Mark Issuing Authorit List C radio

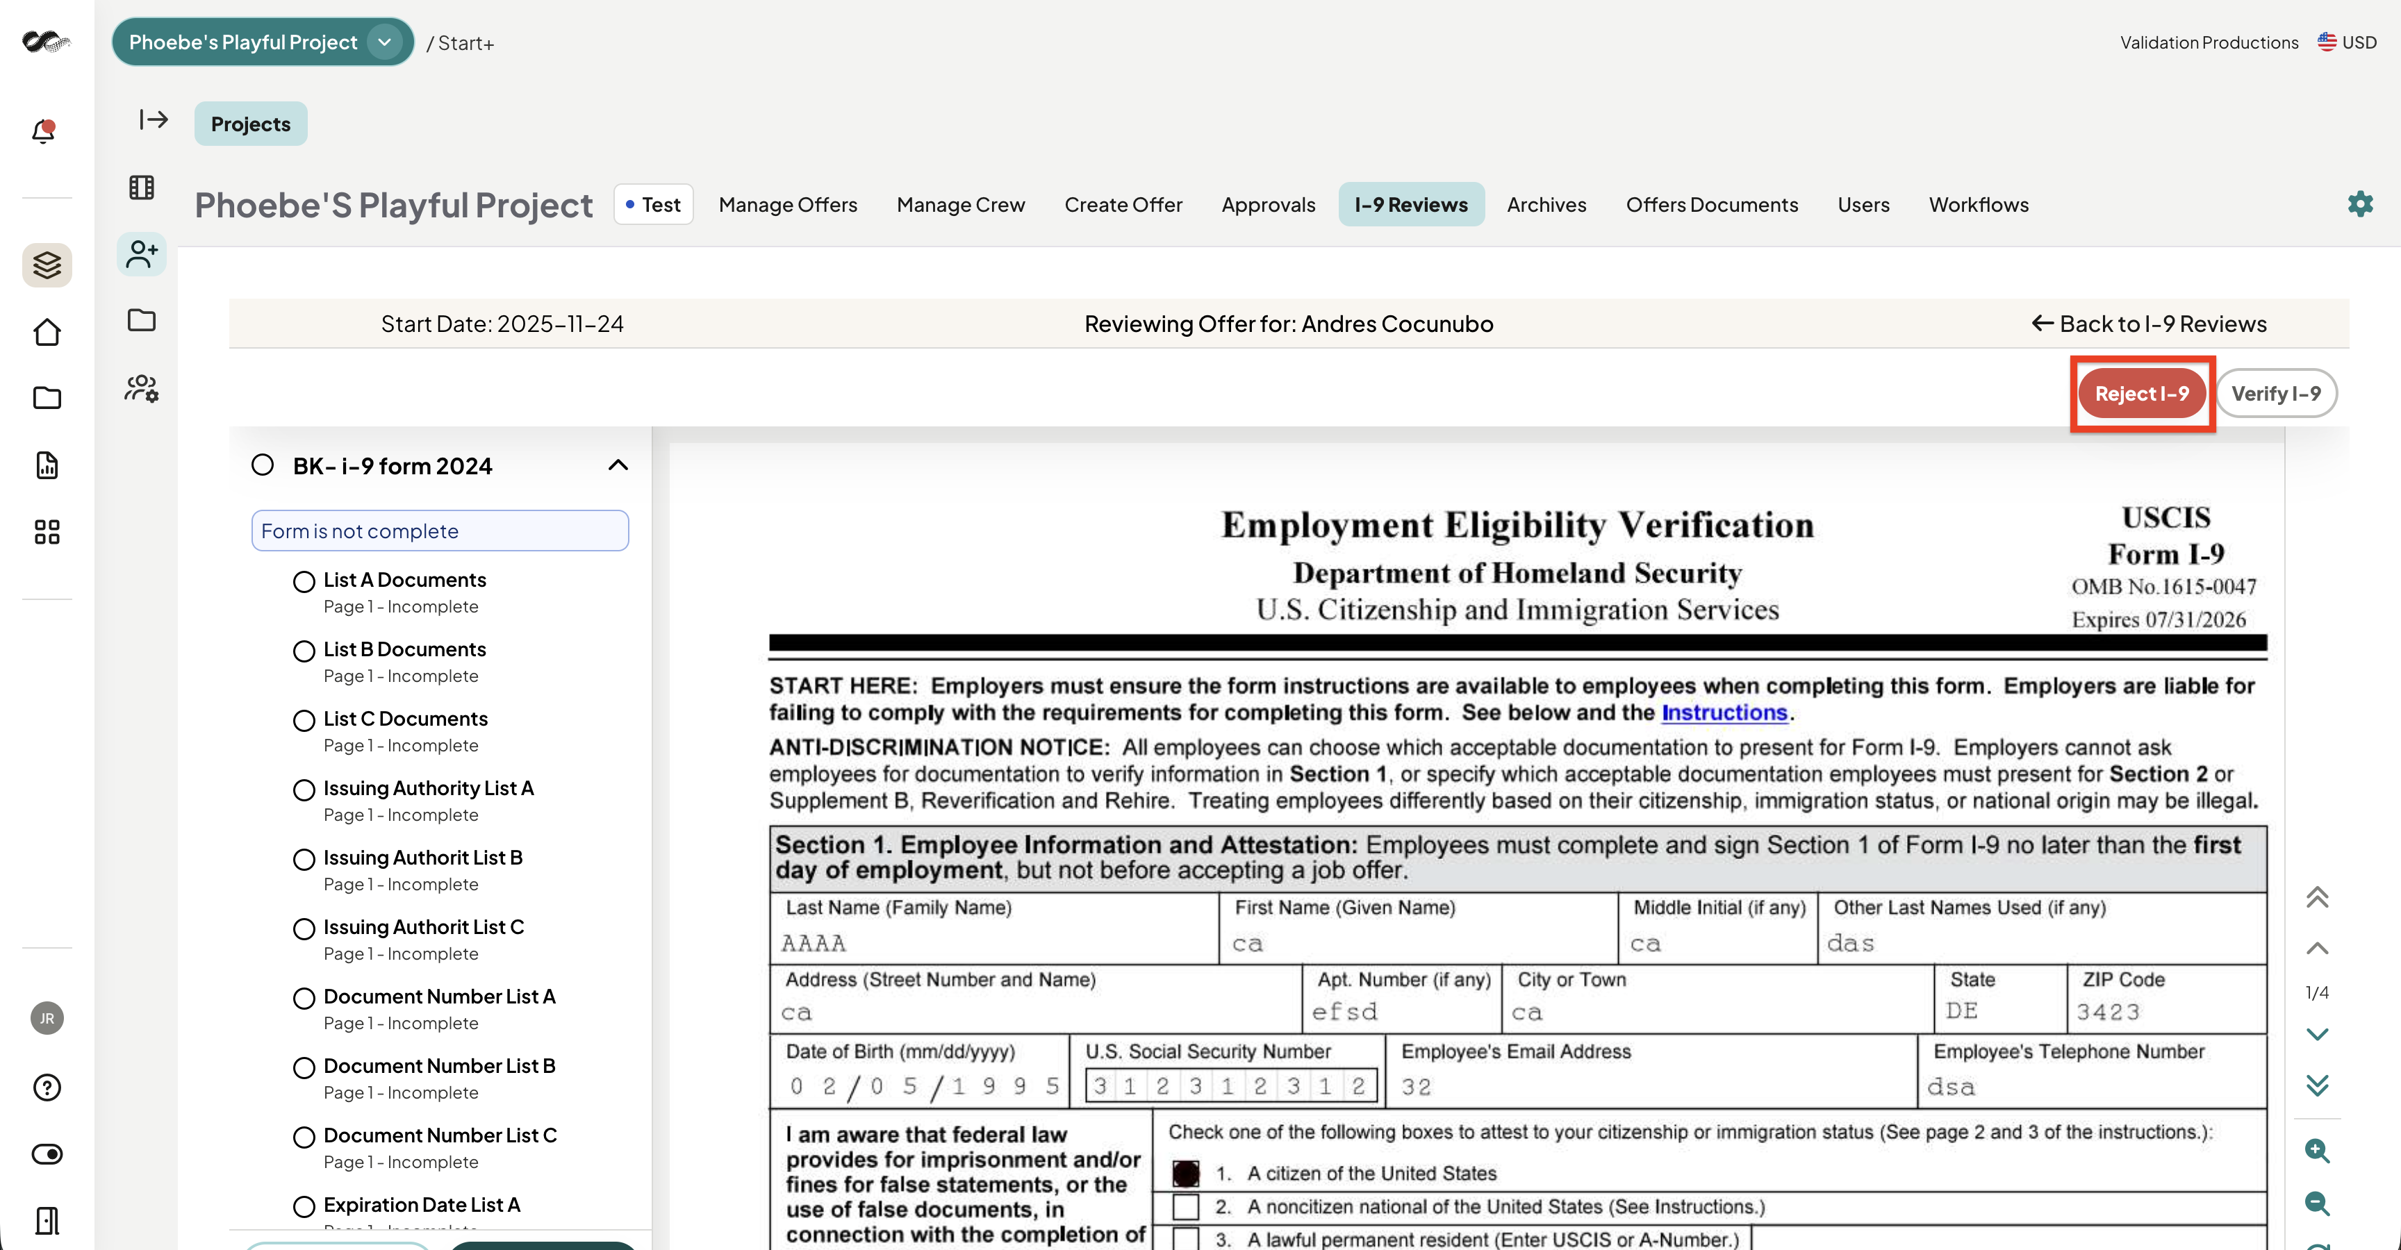click(x=304, y=928)
